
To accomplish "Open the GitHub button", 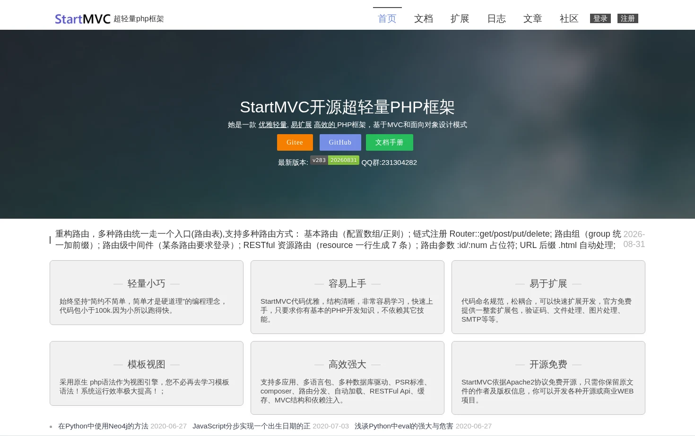I will tap(340, 142).
